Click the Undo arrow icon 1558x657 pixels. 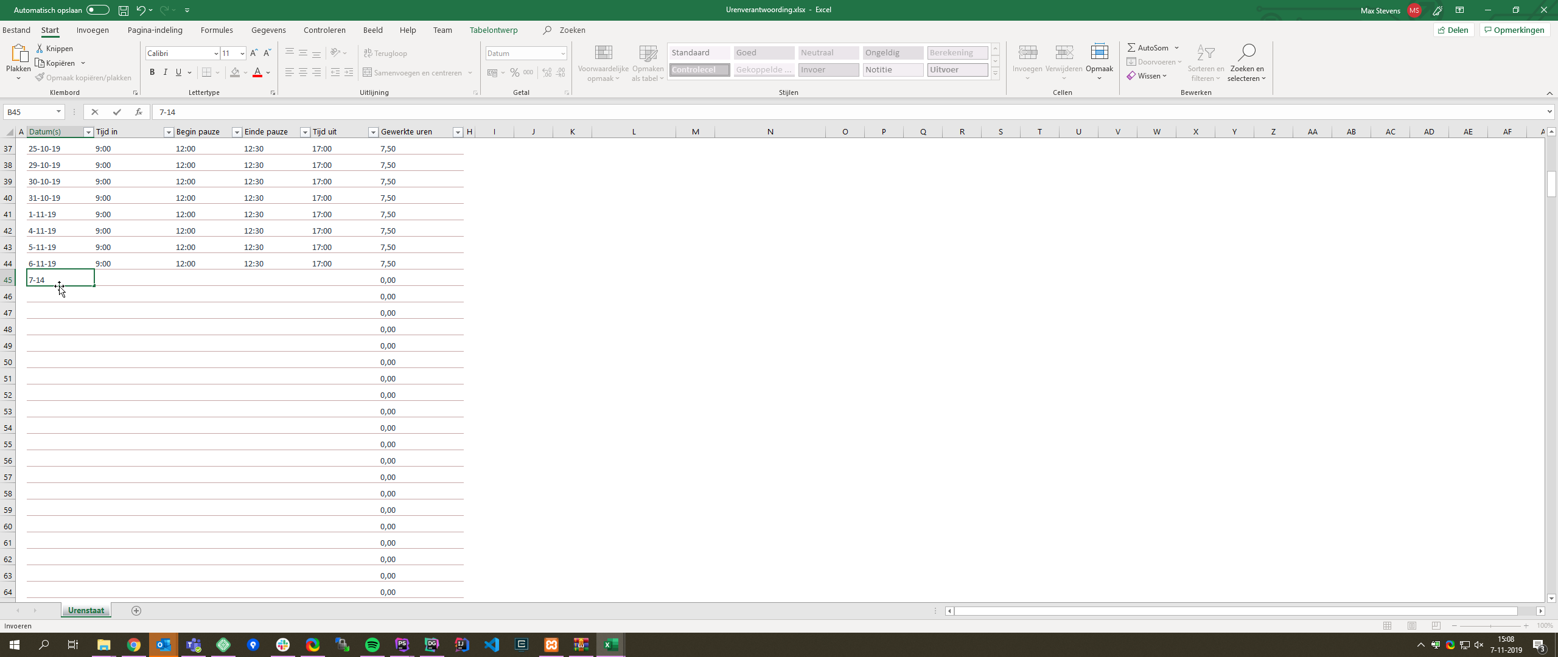(x=141, y=10)
